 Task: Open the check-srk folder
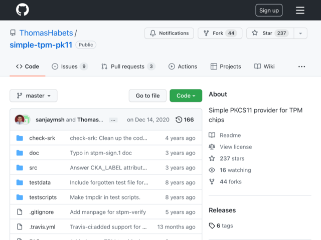pyautogui.click(x=42, y=138)
